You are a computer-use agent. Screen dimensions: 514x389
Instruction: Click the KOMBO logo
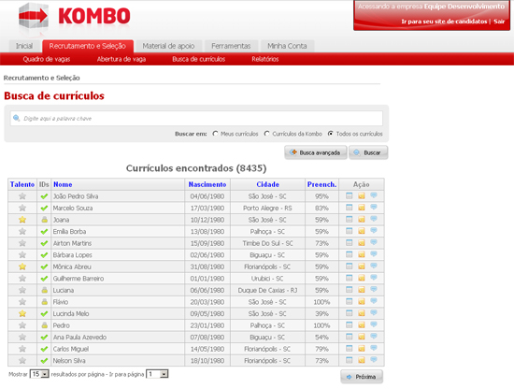[75, 17]
